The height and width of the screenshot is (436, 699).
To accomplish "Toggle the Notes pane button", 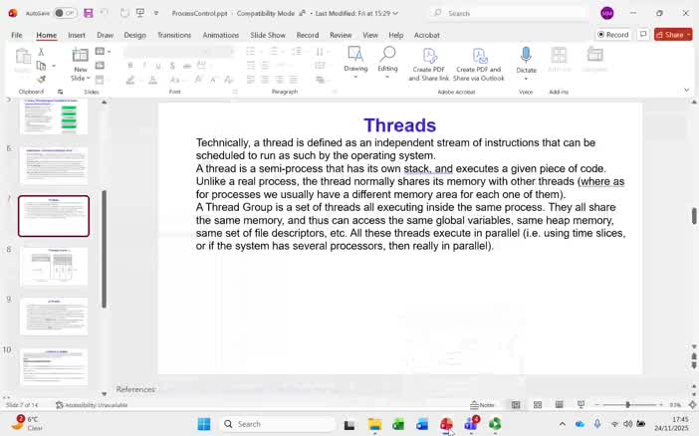I will (482, 405).
